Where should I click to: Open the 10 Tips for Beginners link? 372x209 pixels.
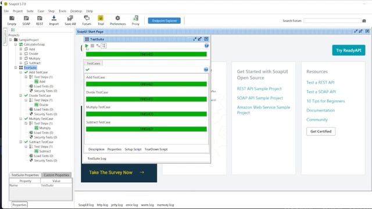click(325, 101)
